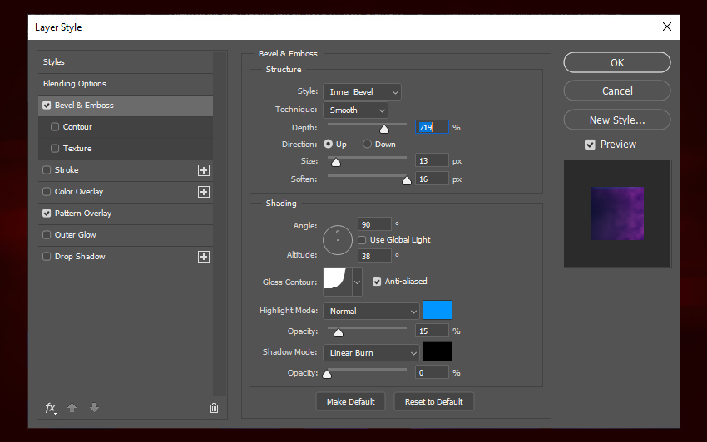The height and width of the screenshot is (442, 707).
Task: Enable the Contour checkbox
Action: tap(55, 127)
